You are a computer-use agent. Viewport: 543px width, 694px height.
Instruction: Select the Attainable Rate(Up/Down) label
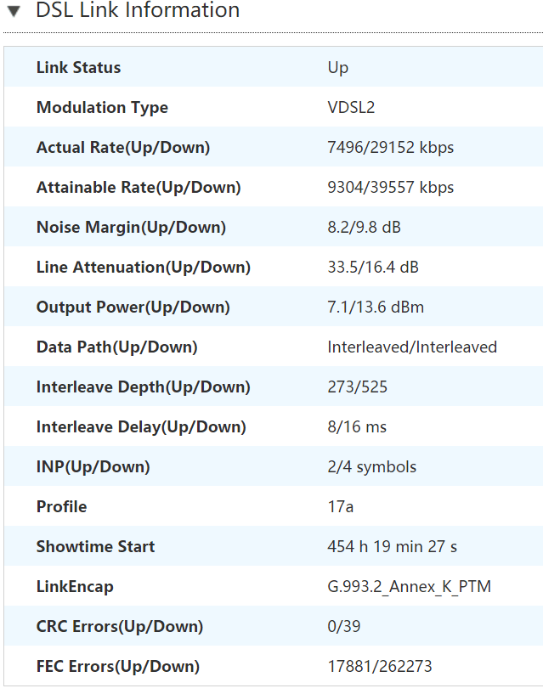138,188
